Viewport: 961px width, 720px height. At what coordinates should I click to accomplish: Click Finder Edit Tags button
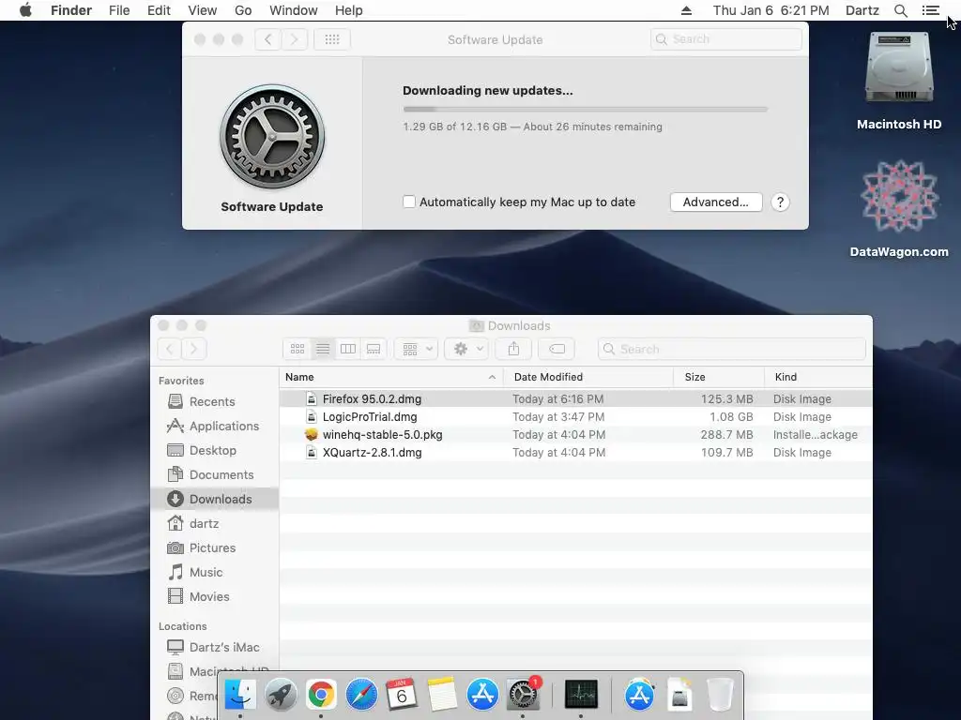coord(557,349)
